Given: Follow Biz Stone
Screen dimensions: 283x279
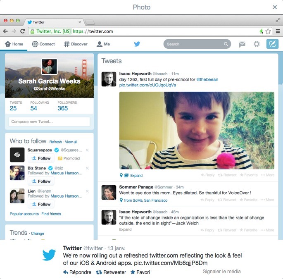Looking at the screenshot, I should tap(41, 181).
